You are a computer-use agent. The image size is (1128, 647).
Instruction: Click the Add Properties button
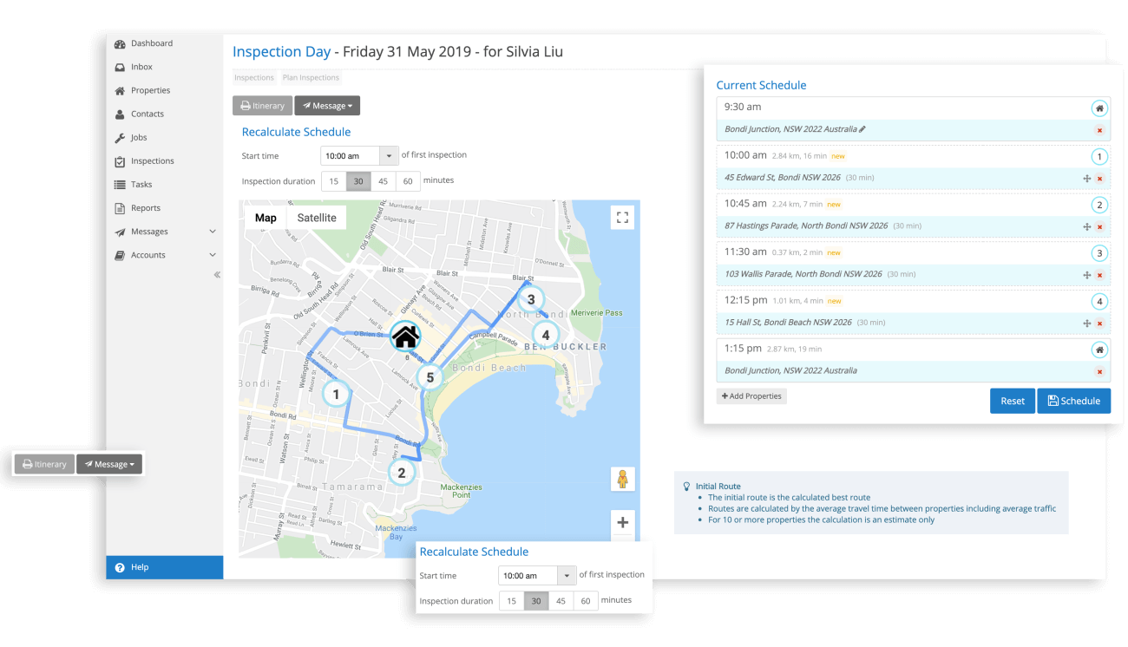click(x=751, y=396)
